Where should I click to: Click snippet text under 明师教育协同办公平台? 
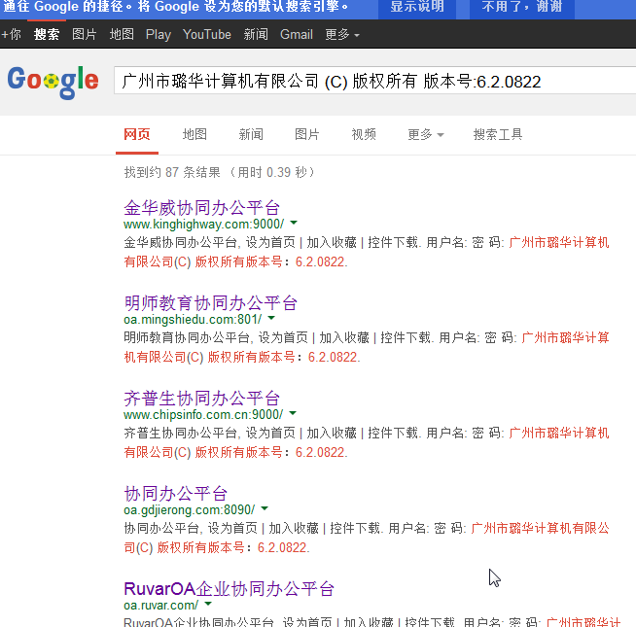[x=367, y=347]
